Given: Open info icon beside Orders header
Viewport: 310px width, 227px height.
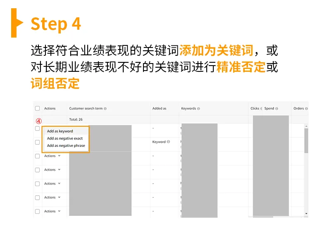Looking at the screenshot, I should pos(306,109).
